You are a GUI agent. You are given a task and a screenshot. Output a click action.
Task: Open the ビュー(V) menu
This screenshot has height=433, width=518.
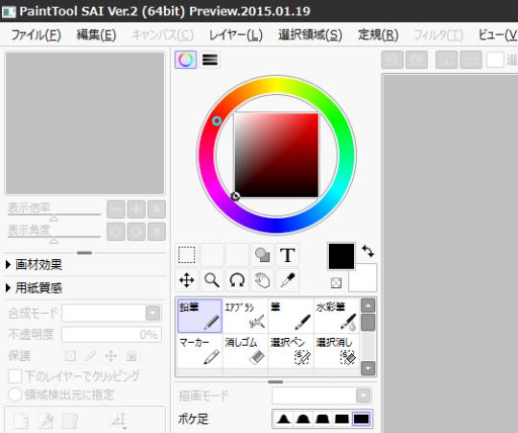[x=498, y=35]
